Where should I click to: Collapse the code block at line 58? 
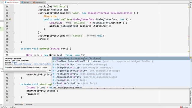click(14, 13)
